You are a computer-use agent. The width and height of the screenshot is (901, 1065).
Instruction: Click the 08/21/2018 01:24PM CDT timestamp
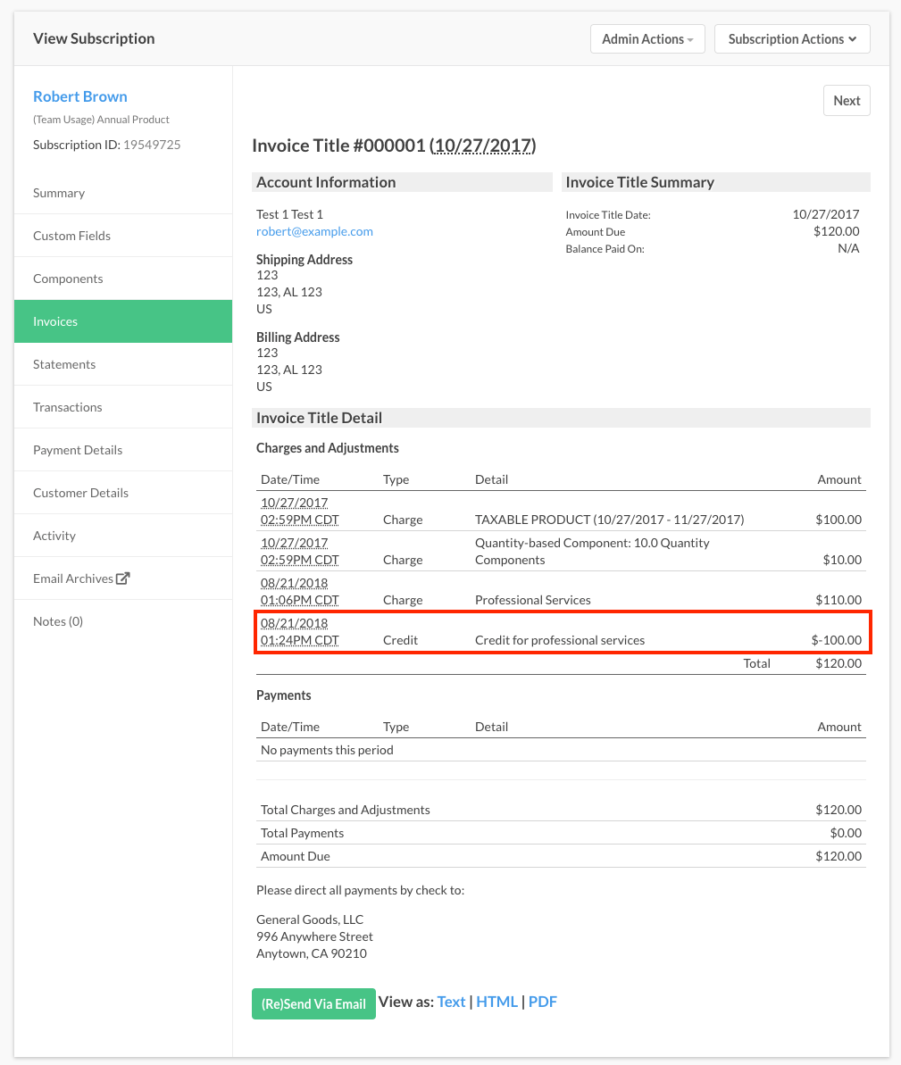point(300,632)
